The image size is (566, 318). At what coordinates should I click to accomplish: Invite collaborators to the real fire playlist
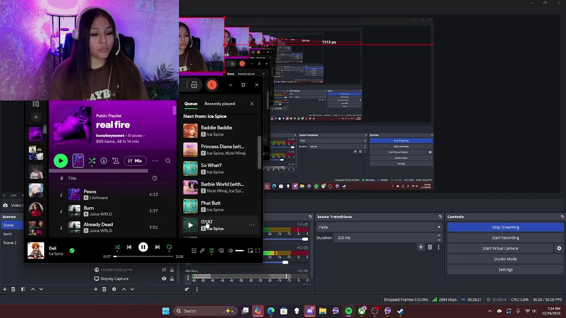(x=115, y=161)
